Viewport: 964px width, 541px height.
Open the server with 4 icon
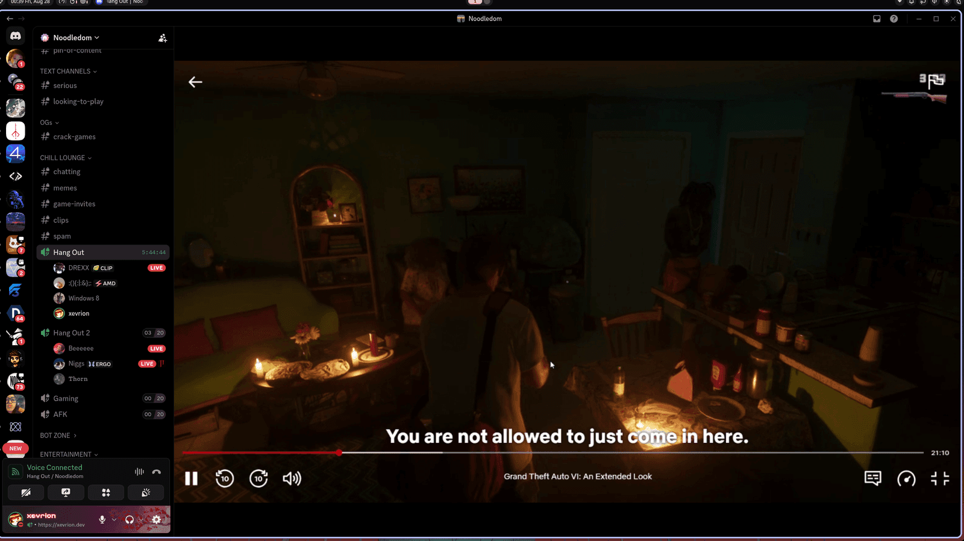click(16, 154)
